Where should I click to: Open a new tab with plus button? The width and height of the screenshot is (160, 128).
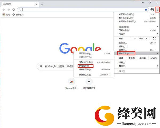[42, 4]
